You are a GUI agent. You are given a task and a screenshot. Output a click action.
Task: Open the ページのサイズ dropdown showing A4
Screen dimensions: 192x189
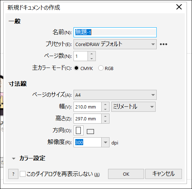point(115,95)
